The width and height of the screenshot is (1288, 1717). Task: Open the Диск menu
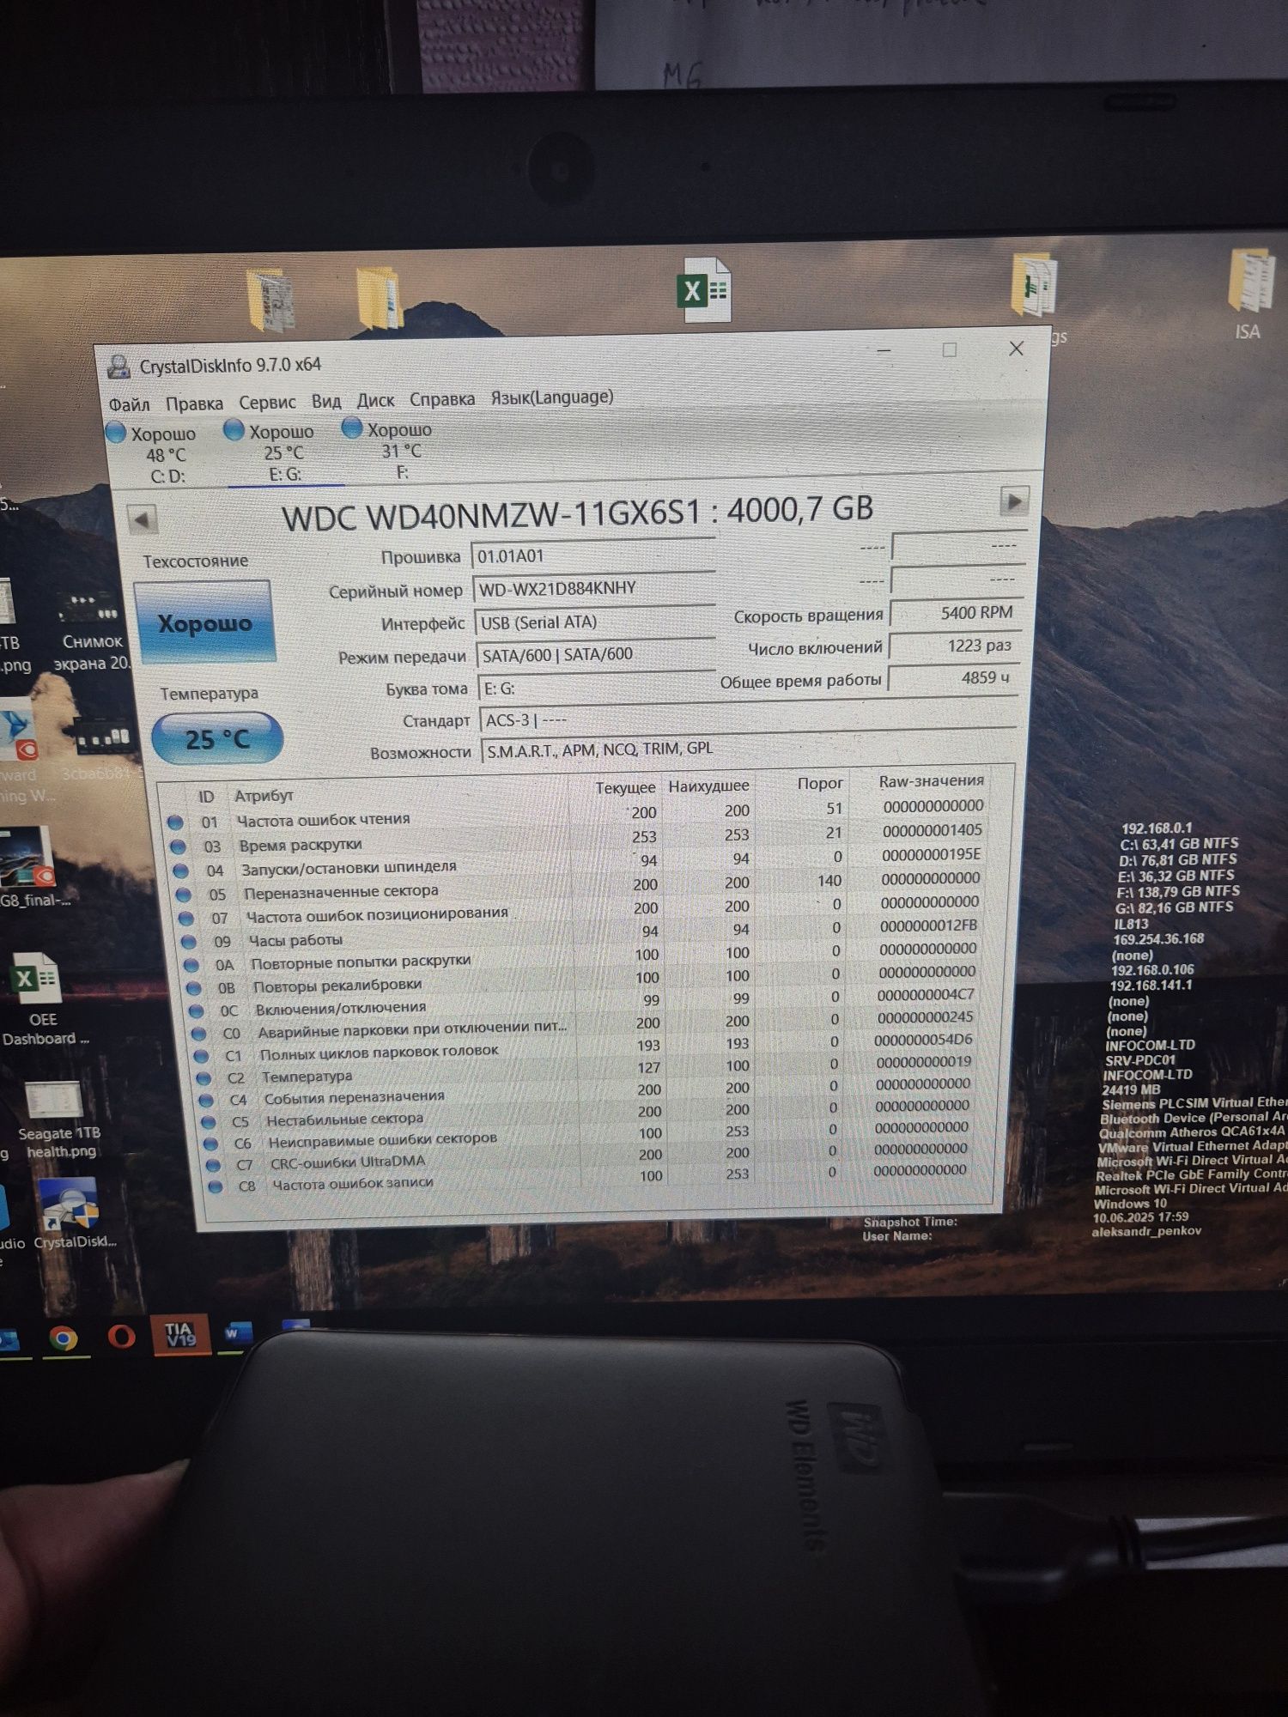375,401
